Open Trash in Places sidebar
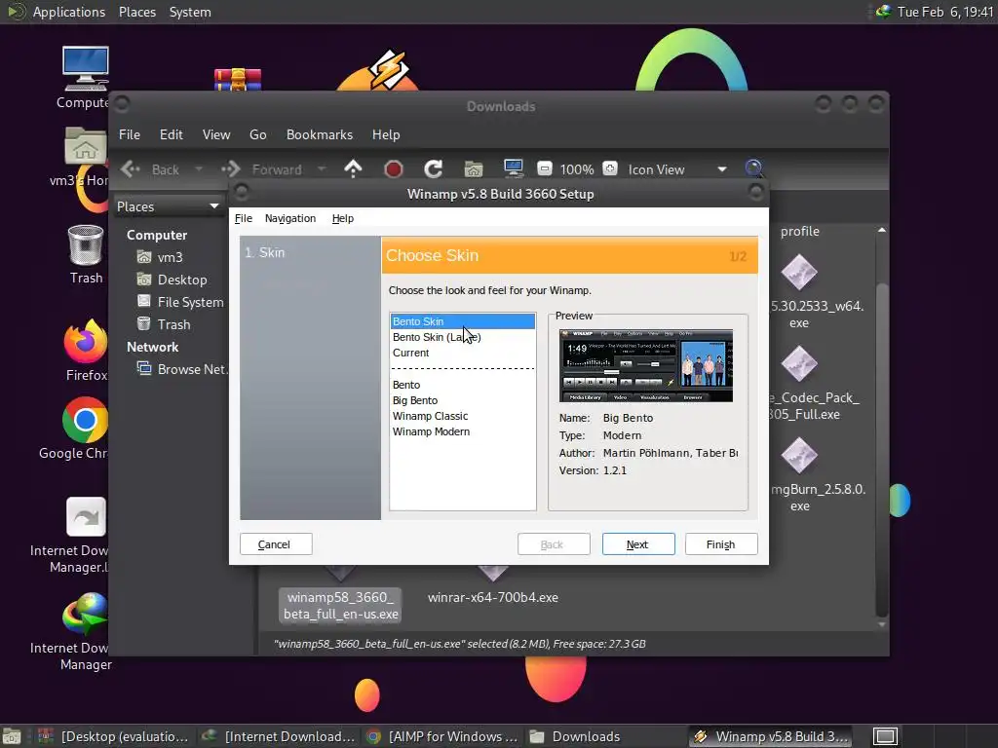The height and width of the screenshot is (748, 998). point(164,324)
